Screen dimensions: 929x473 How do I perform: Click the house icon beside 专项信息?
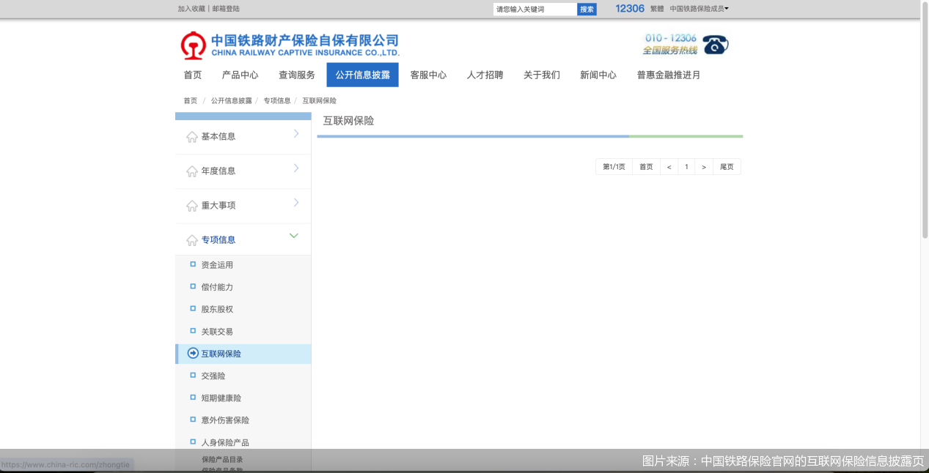click(x=192, y=240)
